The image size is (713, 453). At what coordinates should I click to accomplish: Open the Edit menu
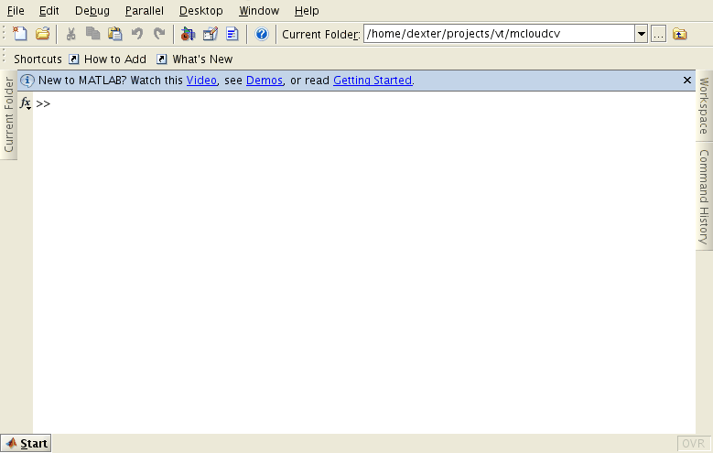pyautogui.click(x=49, y=10)
